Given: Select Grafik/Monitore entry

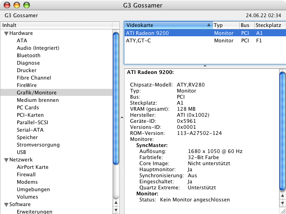Looking at the screenshot, I should click(x=56, y=93).
